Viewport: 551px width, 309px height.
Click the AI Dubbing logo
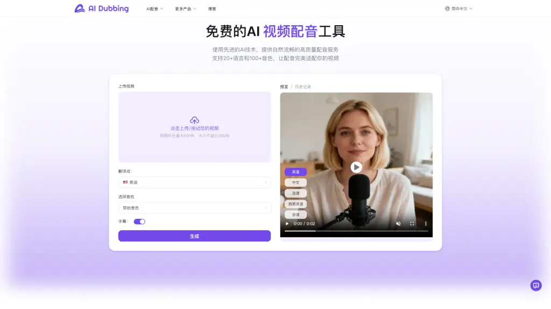coord(102,9)
